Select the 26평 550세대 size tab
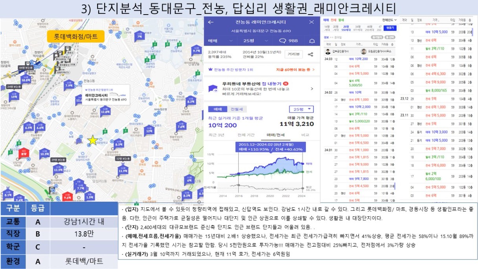This screenshot has width=478, height=269. [x=346, y=28]
